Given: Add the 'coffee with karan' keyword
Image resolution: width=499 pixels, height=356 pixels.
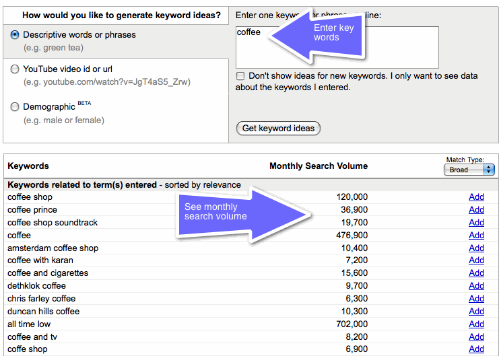Looking at the screenshot, I should pos(476,260).
